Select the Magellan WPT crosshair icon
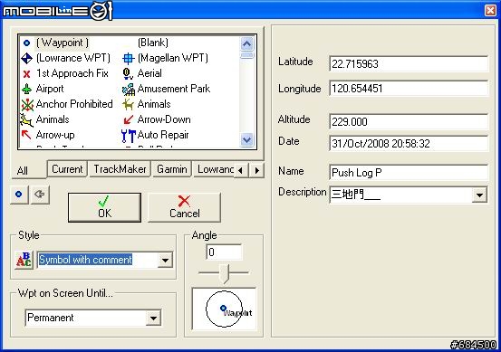 (128, 58)
